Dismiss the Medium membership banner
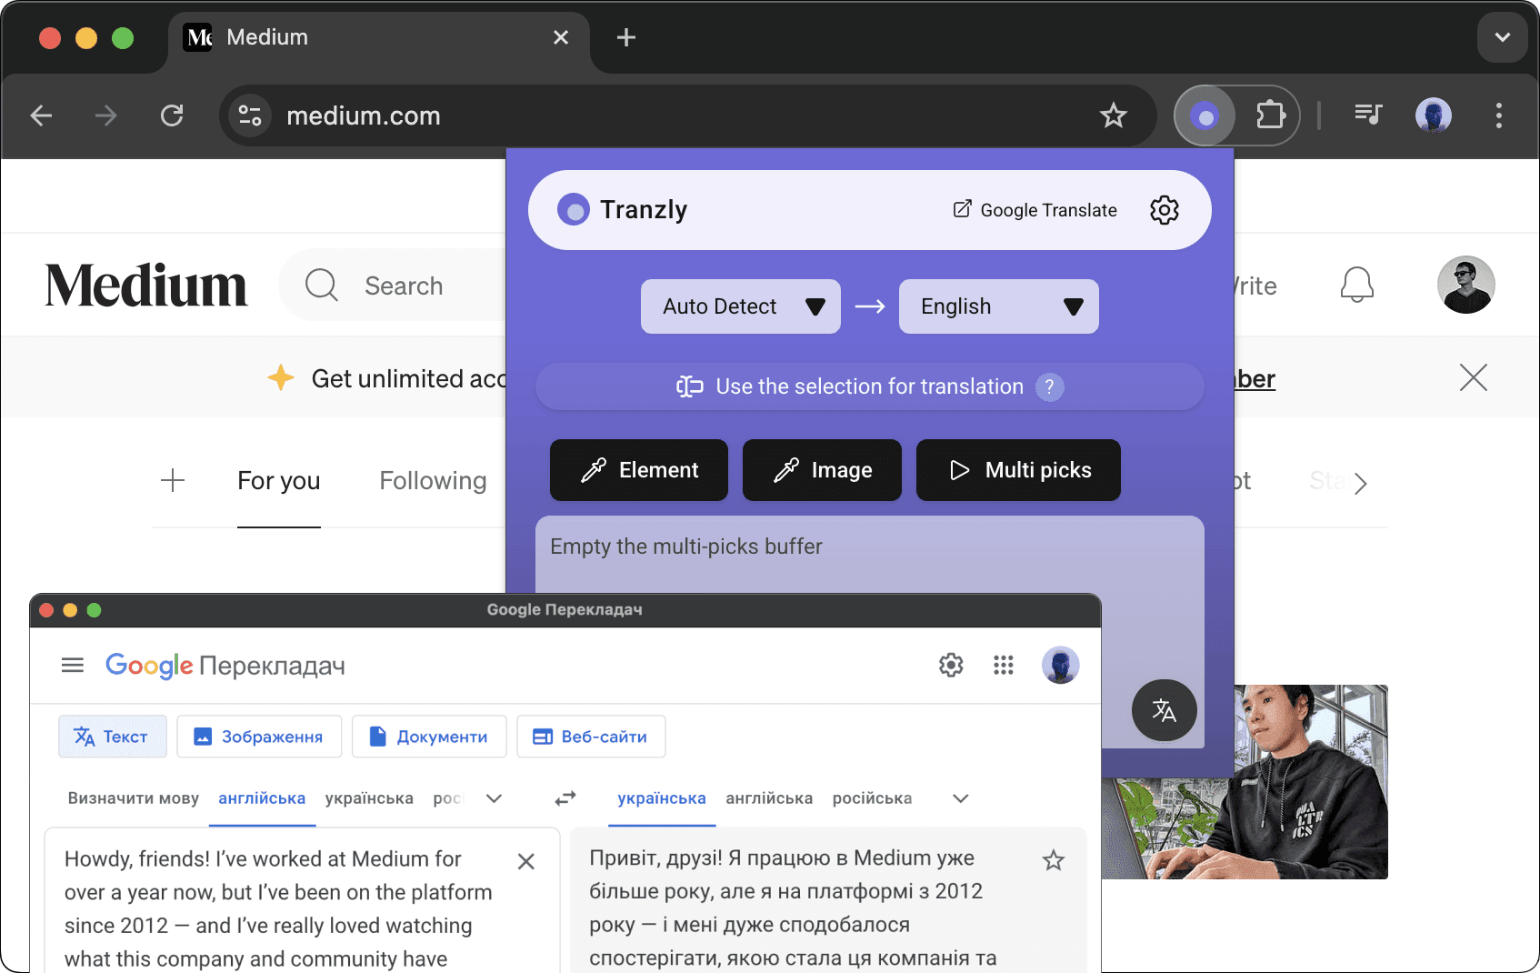This screenshot has height=973, width=1540. [1473, 377]
